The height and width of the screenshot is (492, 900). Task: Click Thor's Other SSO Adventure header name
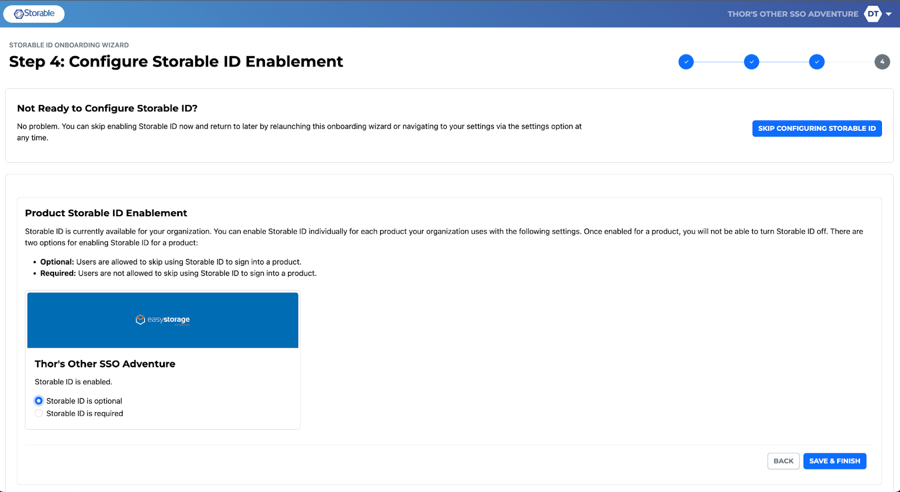click(793, 14)
